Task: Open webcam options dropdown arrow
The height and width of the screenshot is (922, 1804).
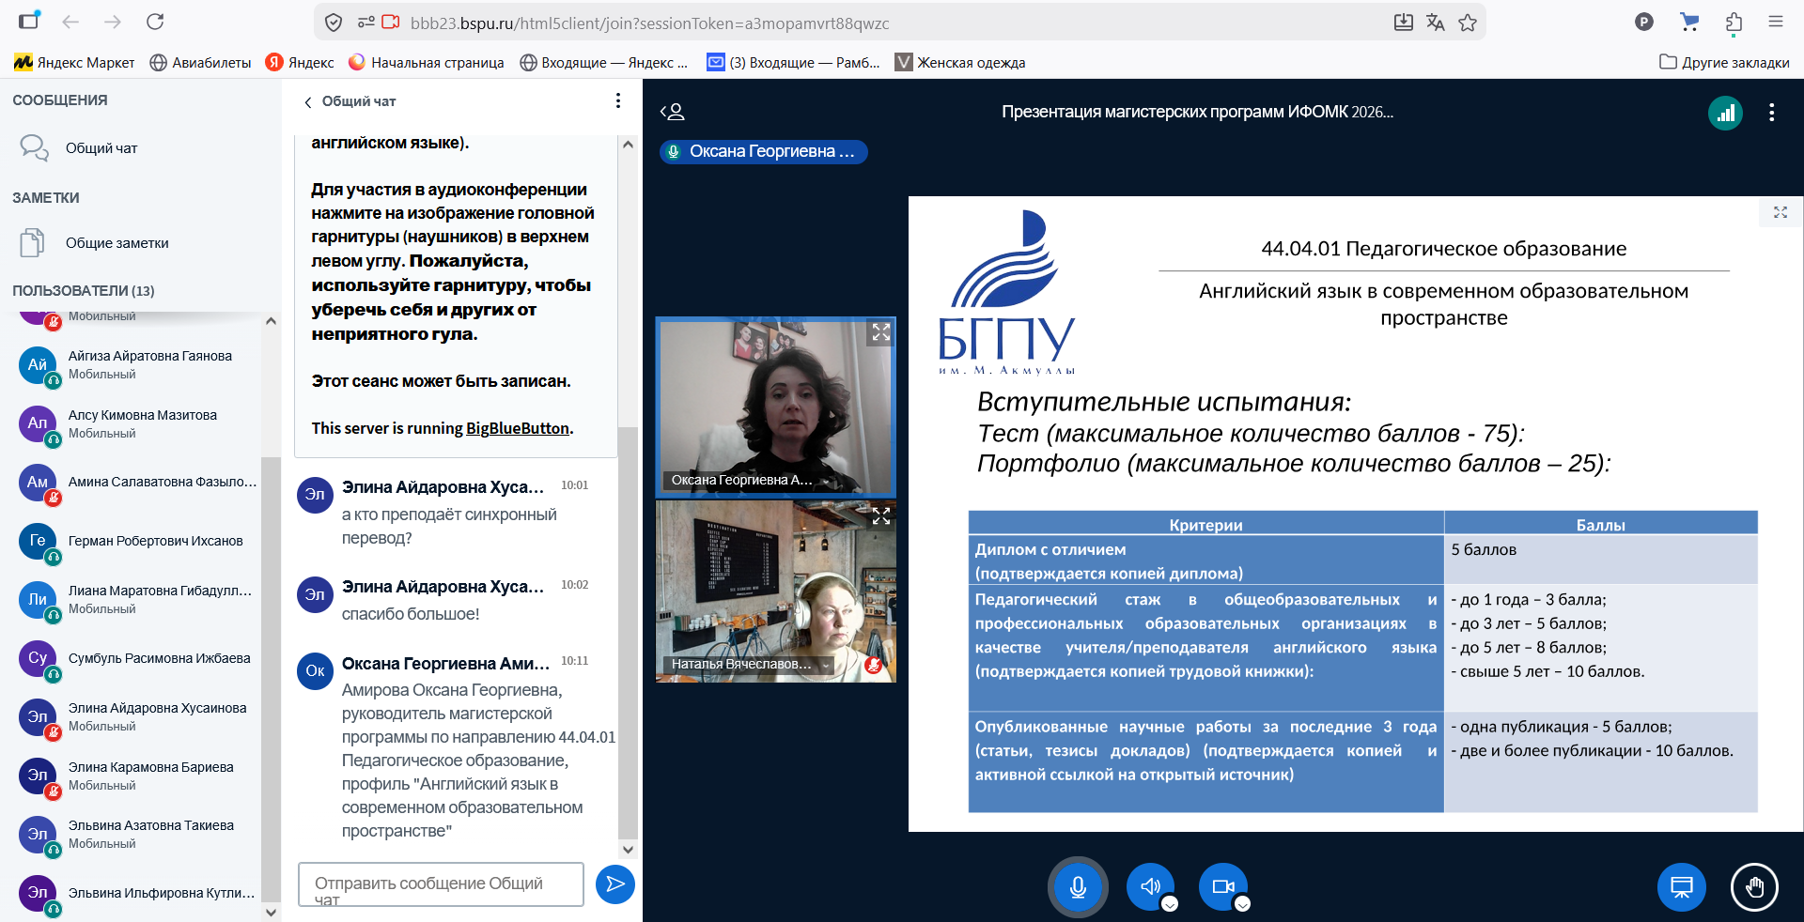Action: [1242, 904]
